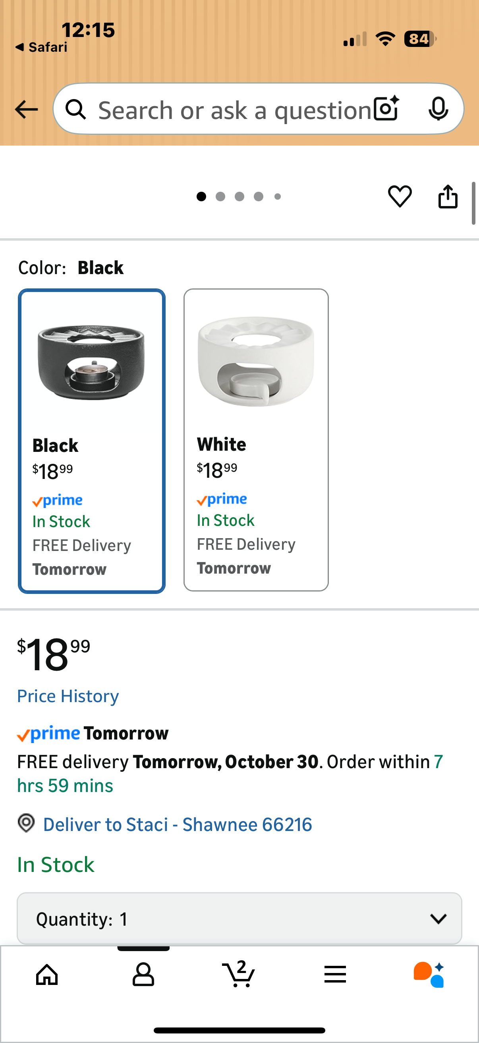
Task: Open the hamburger menu tab
Action: coord(335,974)
